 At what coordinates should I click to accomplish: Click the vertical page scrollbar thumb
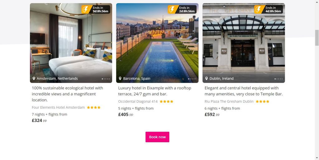click(x=317, y=38)
